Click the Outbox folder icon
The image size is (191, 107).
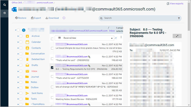point(27,87)
